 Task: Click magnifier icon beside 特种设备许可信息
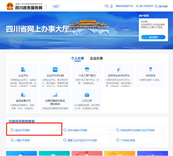tap(65, 130)
